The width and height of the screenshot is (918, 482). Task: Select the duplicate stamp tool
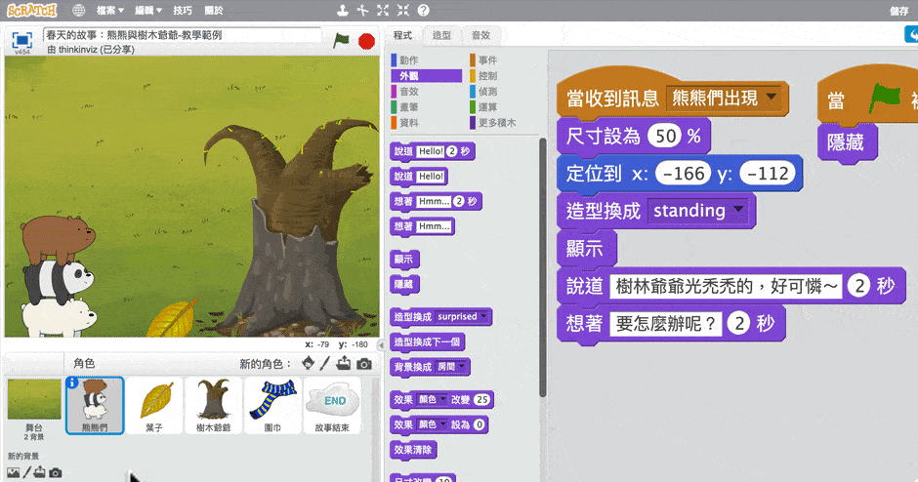pos(343,10)
